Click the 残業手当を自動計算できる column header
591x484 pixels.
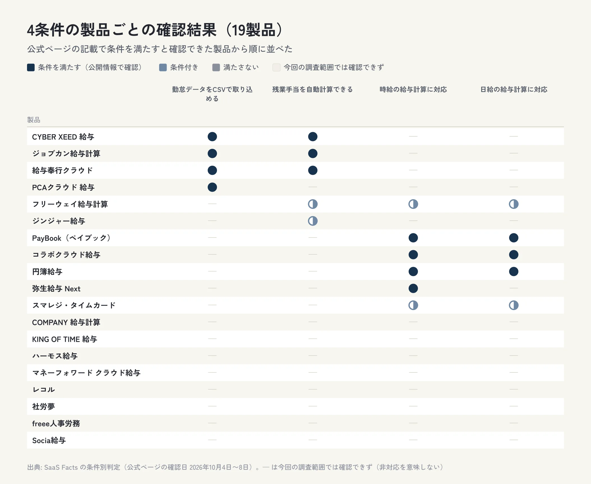313,89
